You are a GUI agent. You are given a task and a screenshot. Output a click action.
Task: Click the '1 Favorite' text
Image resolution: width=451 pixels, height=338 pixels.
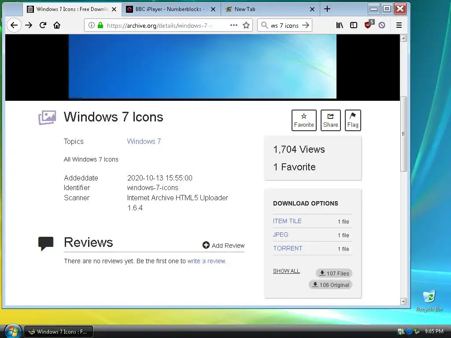[x=294, y=167]
